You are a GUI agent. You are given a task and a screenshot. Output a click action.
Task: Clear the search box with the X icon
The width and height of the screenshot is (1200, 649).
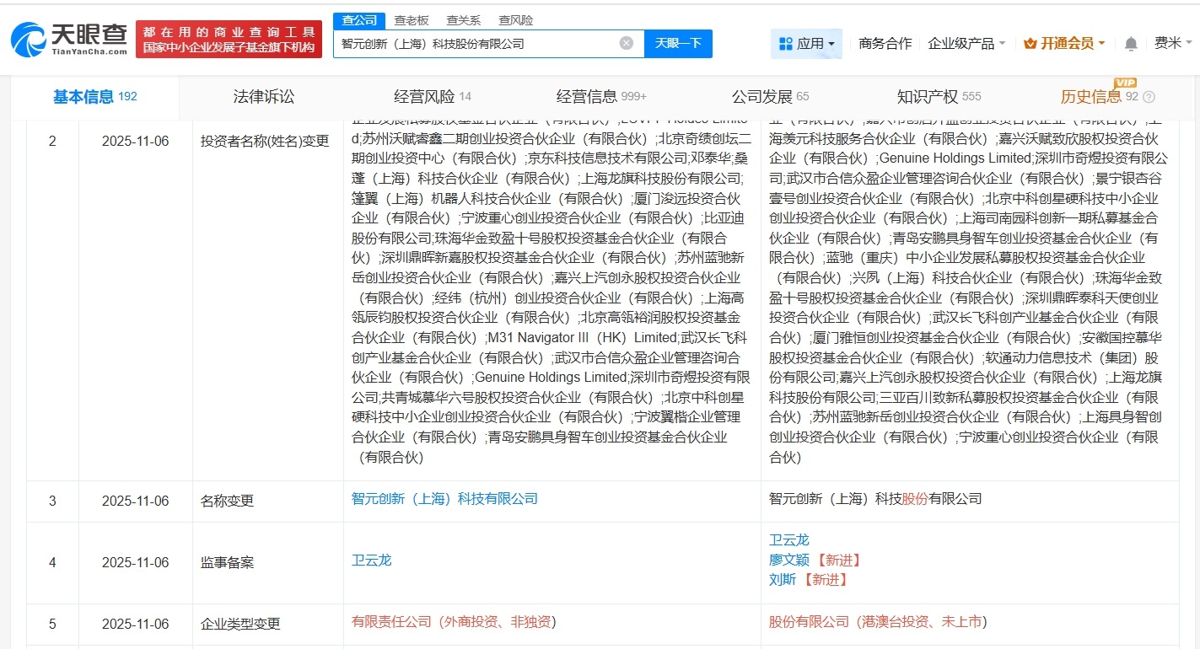pyautogui.click(x=627, y=43)
